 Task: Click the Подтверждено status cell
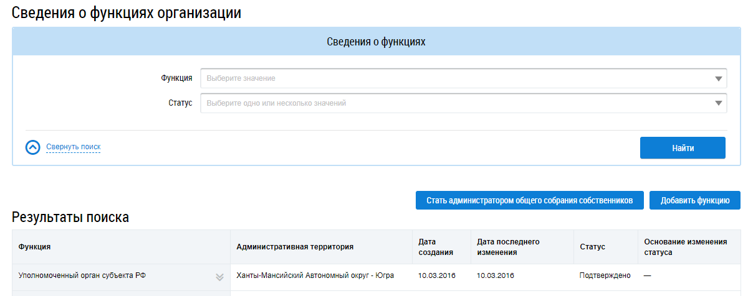pos(605,275)
